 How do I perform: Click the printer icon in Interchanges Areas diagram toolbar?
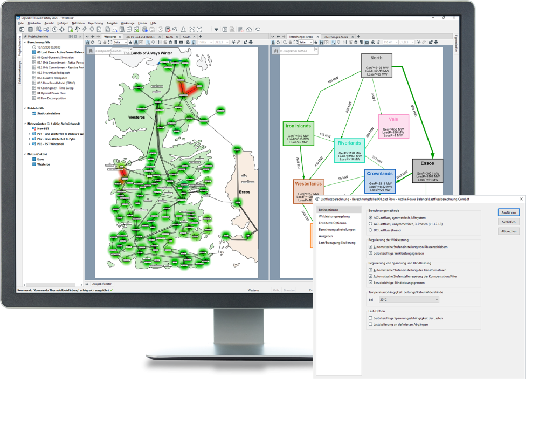[436, 42]
